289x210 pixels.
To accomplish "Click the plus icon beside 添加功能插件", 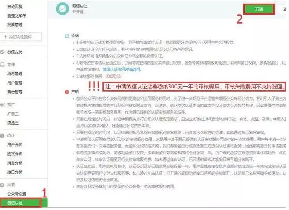I will pyautogui.click(x=5, y=37).
